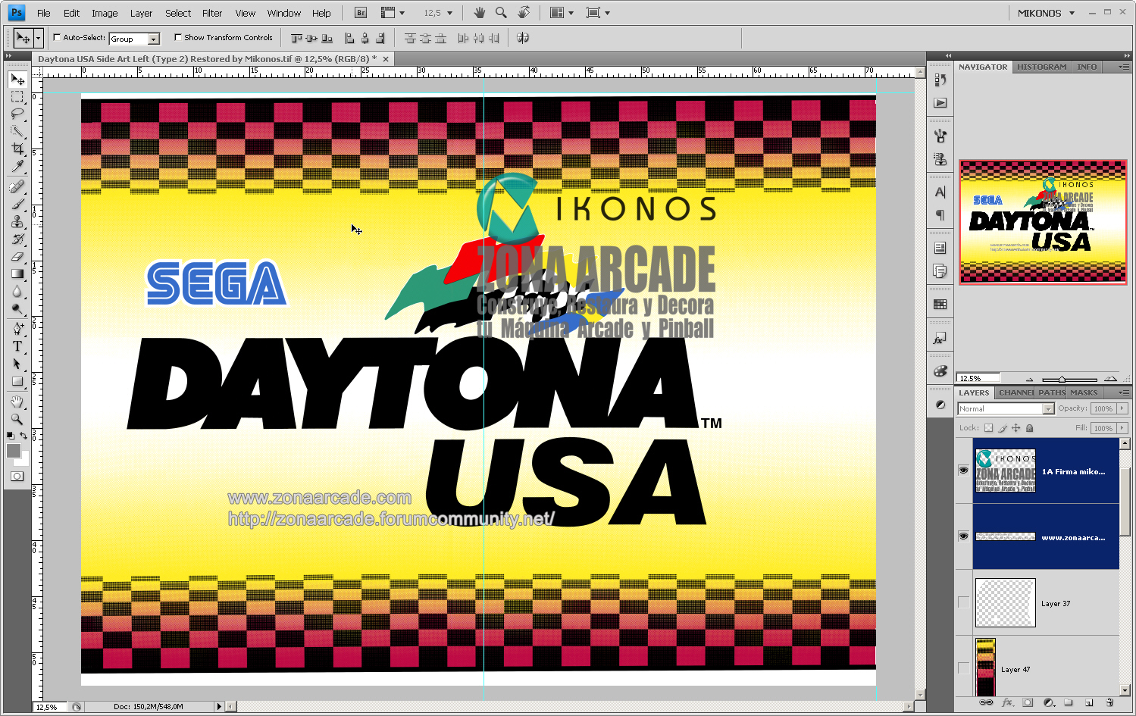Click the Layer 37 thumbnail
Viewport: 1136px width, 716px height.
(x=1005, y=602)
